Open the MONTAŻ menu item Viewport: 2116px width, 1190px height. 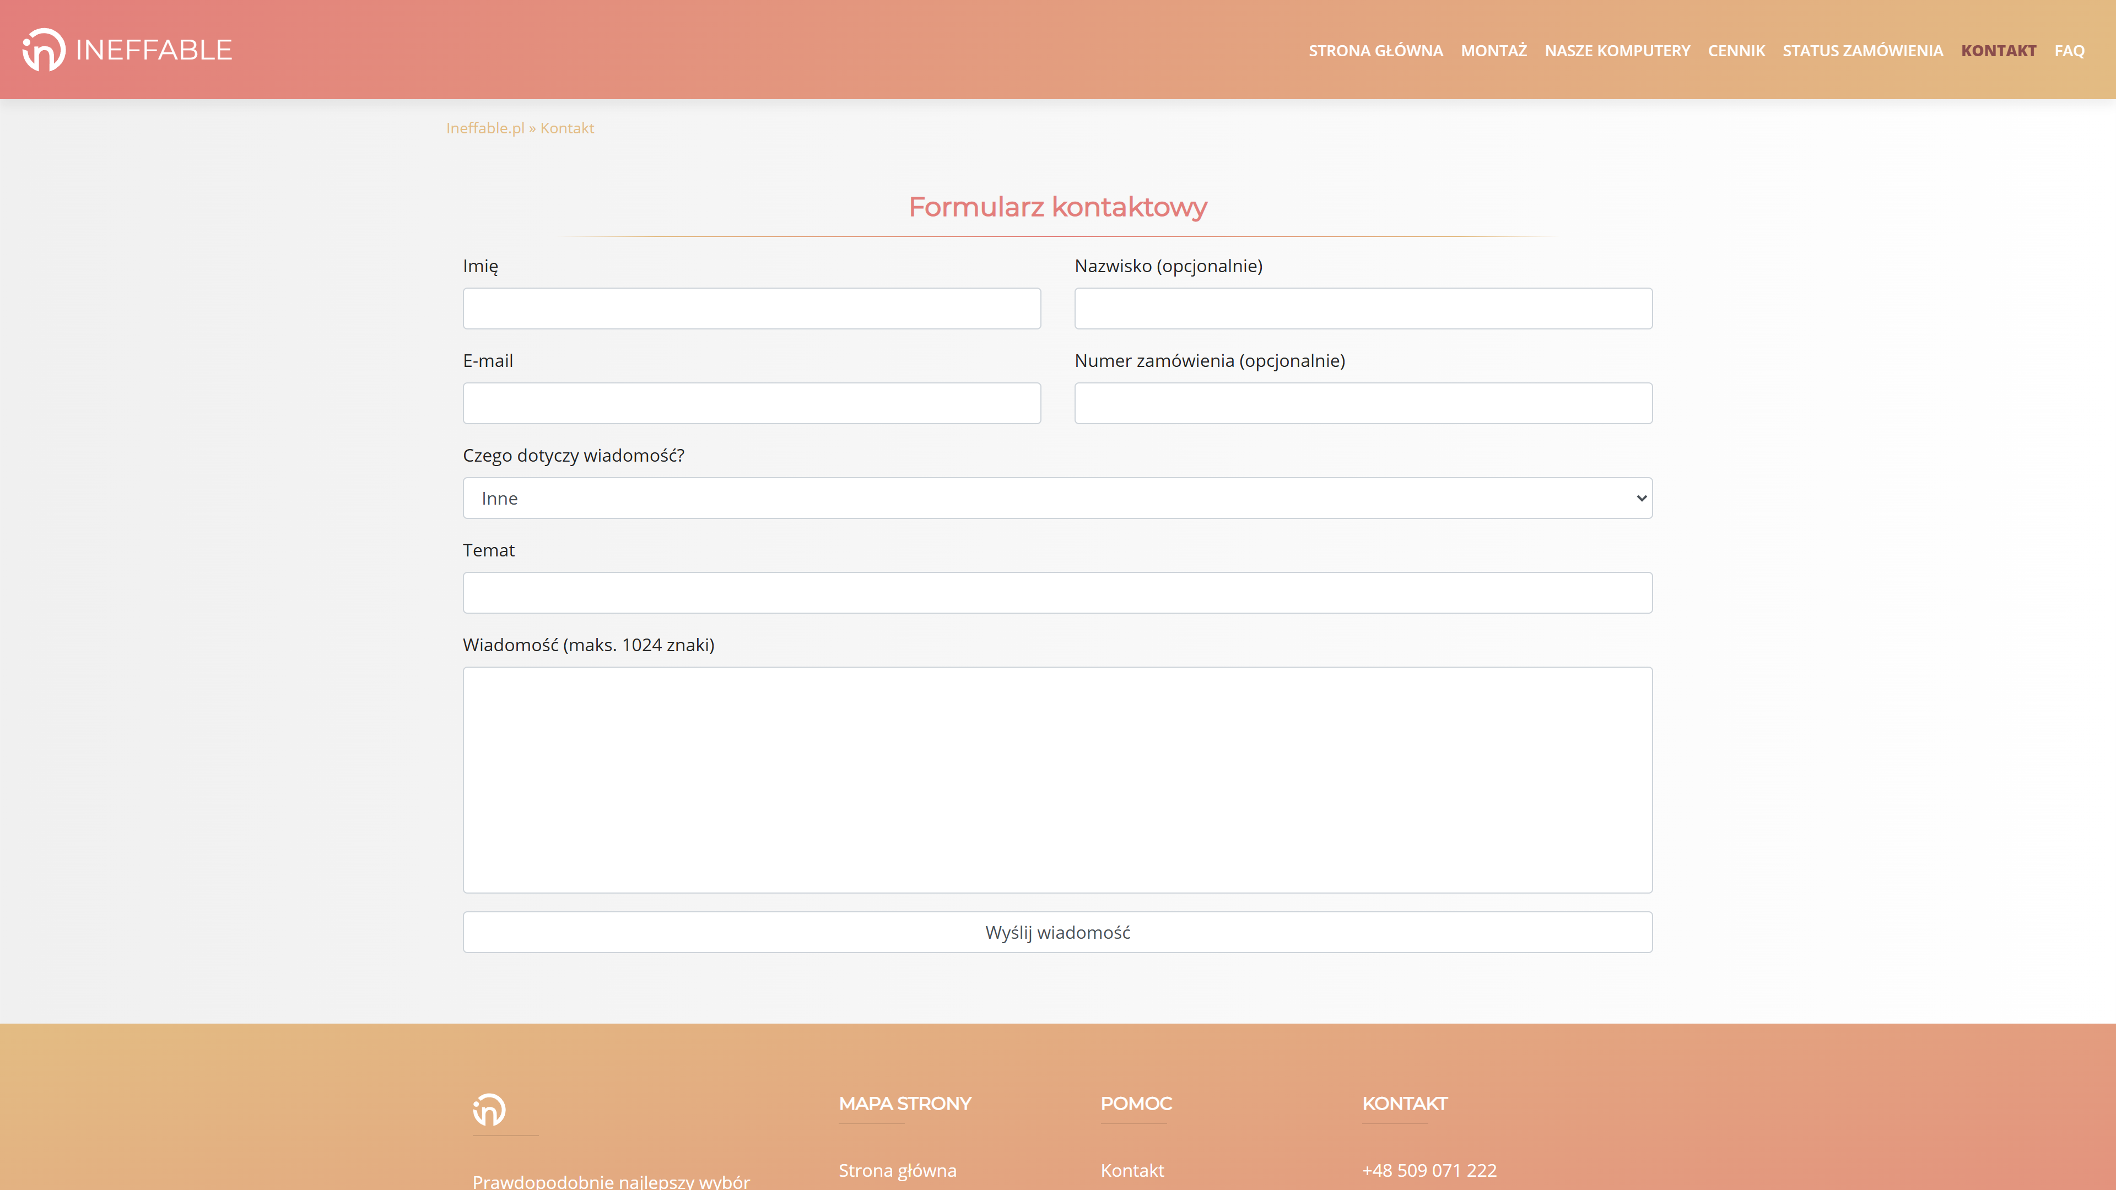[x=1493, y=51]
